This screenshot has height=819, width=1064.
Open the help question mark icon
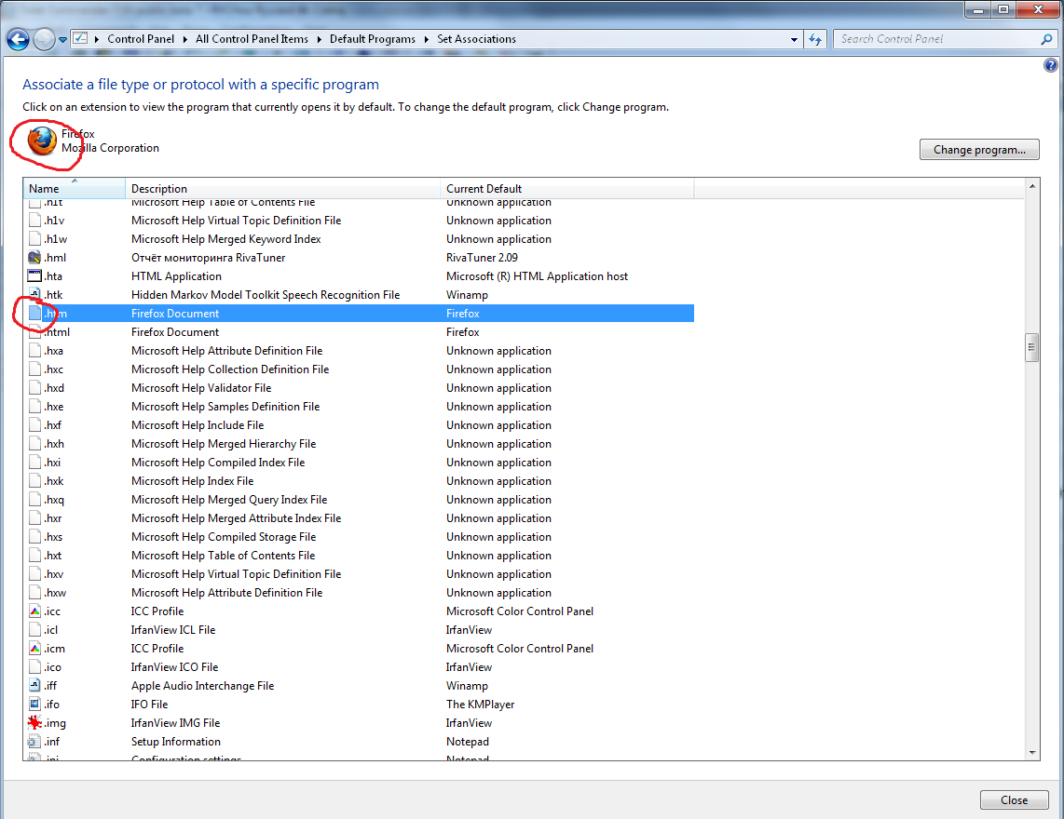1051,65
